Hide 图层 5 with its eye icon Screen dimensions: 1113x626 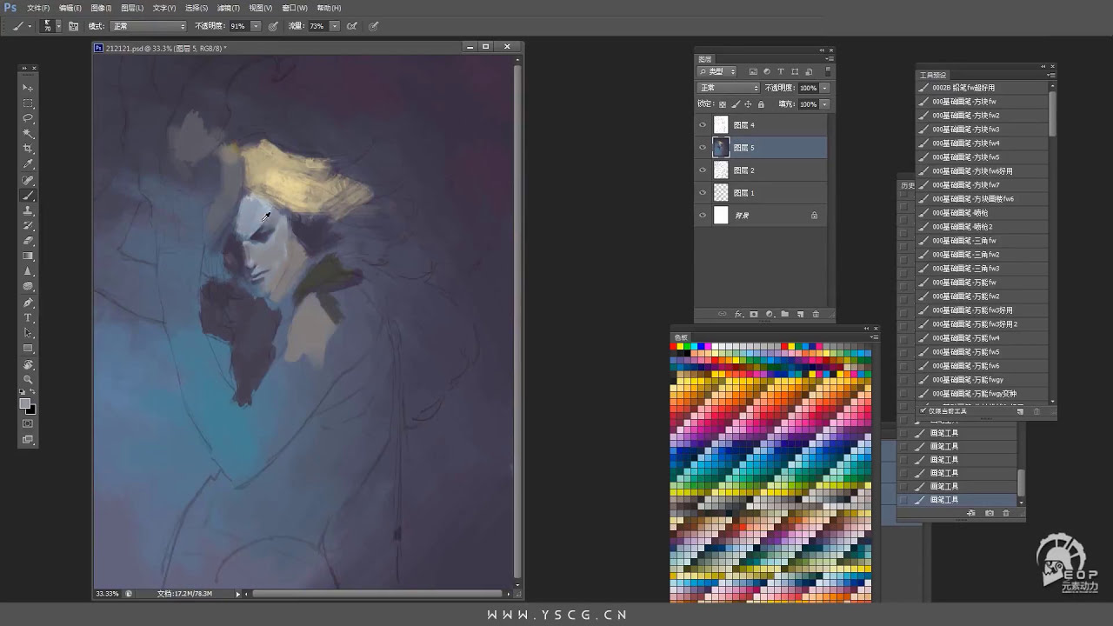(x=703, y=148)
